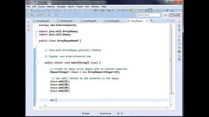Click the Open Type toolbar icon
This screenshot has width=209, height=117.
coord(130,10)
